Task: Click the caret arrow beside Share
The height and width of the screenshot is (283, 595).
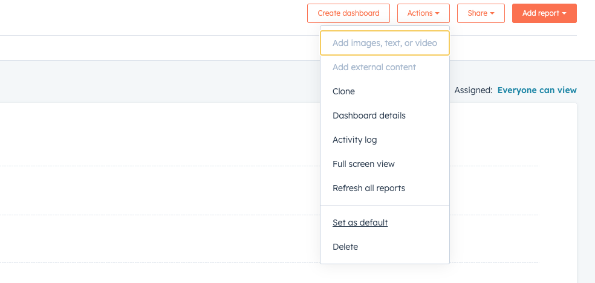Action: tap(492, 14)
